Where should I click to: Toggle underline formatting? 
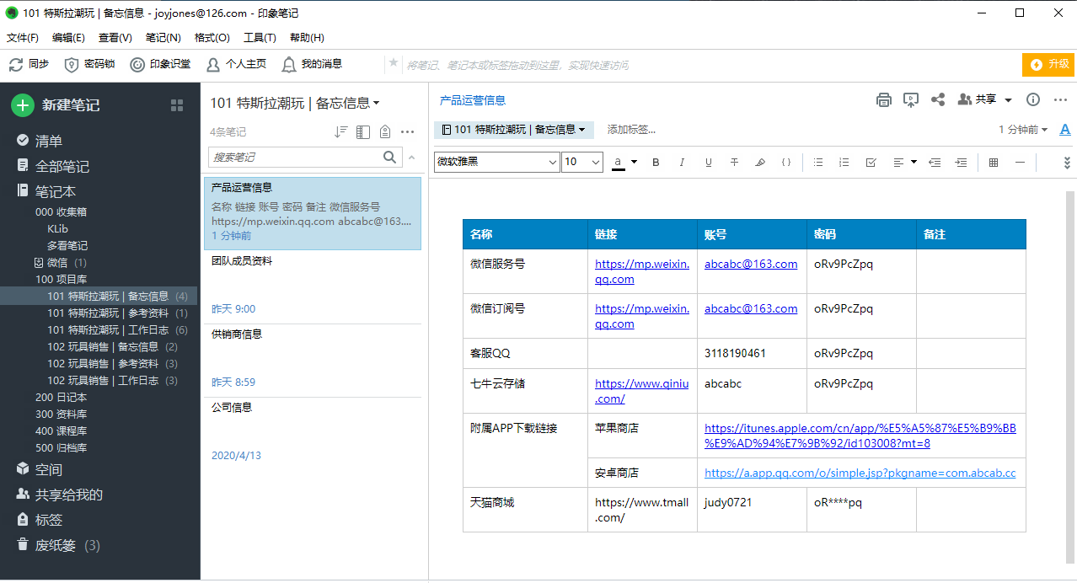709,162
